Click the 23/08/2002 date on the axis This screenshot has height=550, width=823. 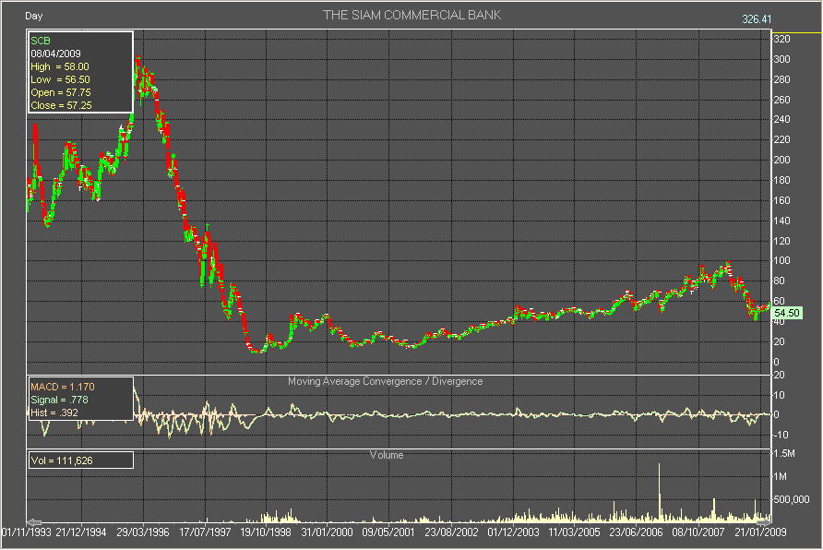pos(451,532)
